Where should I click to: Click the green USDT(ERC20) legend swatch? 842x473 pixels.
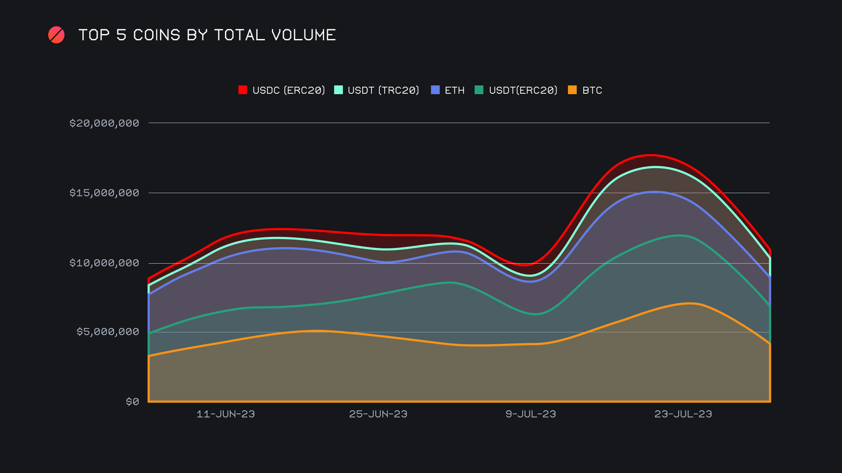tap(479, 90)
